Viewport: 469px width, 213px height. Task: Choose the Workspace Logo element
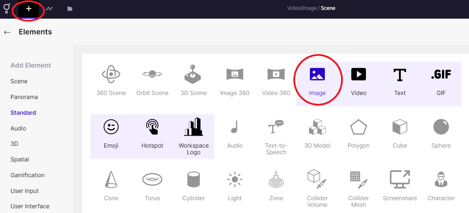click(194, 127)
